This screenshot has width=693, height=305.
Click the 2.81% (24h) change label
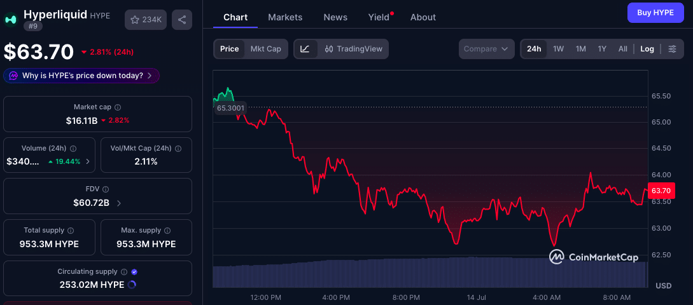(111, 52)
